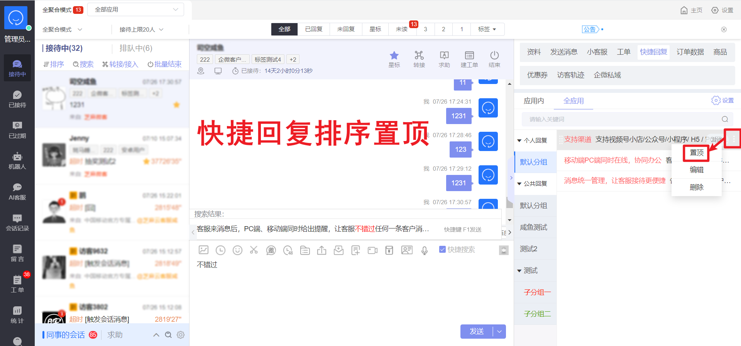Open 工单 tickets with 38 badge
741x346 pixels.
click(x=17, y=284)
